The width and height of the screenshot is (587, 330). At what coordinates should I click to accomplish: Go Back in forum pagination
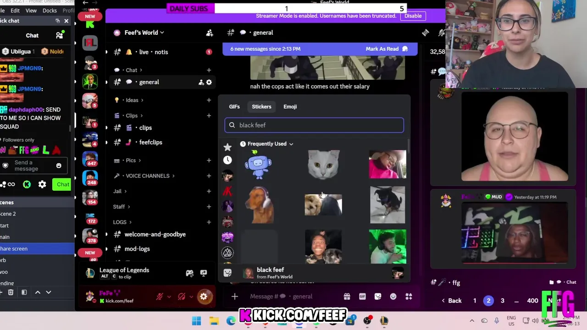point(451,301)
